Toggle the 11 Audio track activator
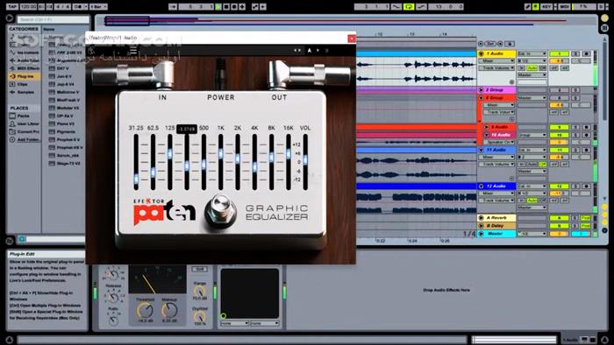The image size is (614, 345). pos(559,150)
